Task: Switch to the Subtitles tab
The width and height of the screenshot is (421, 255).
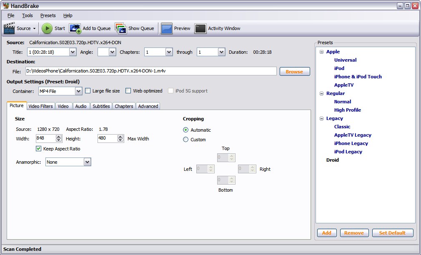Action: 101,106
